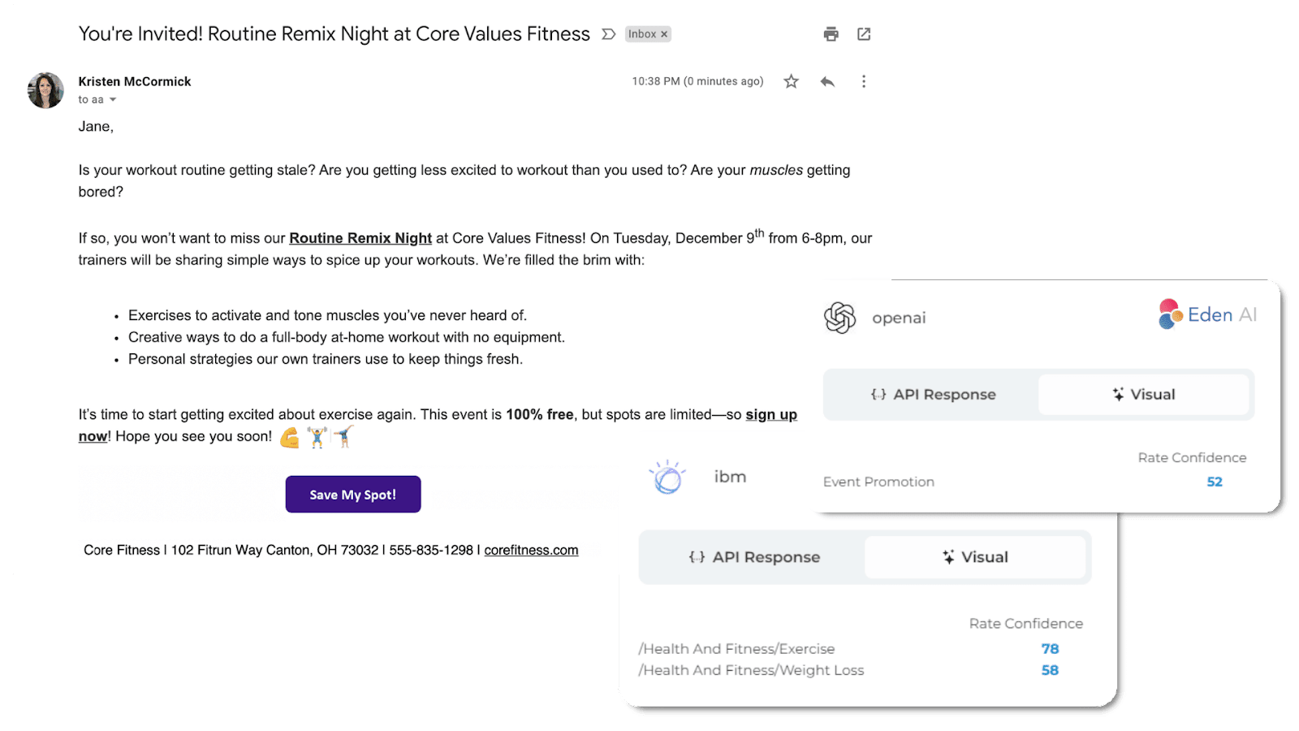This screenshot has height=731, width=1299.
Task: Open email in new window icon
Action: [864, 34]
